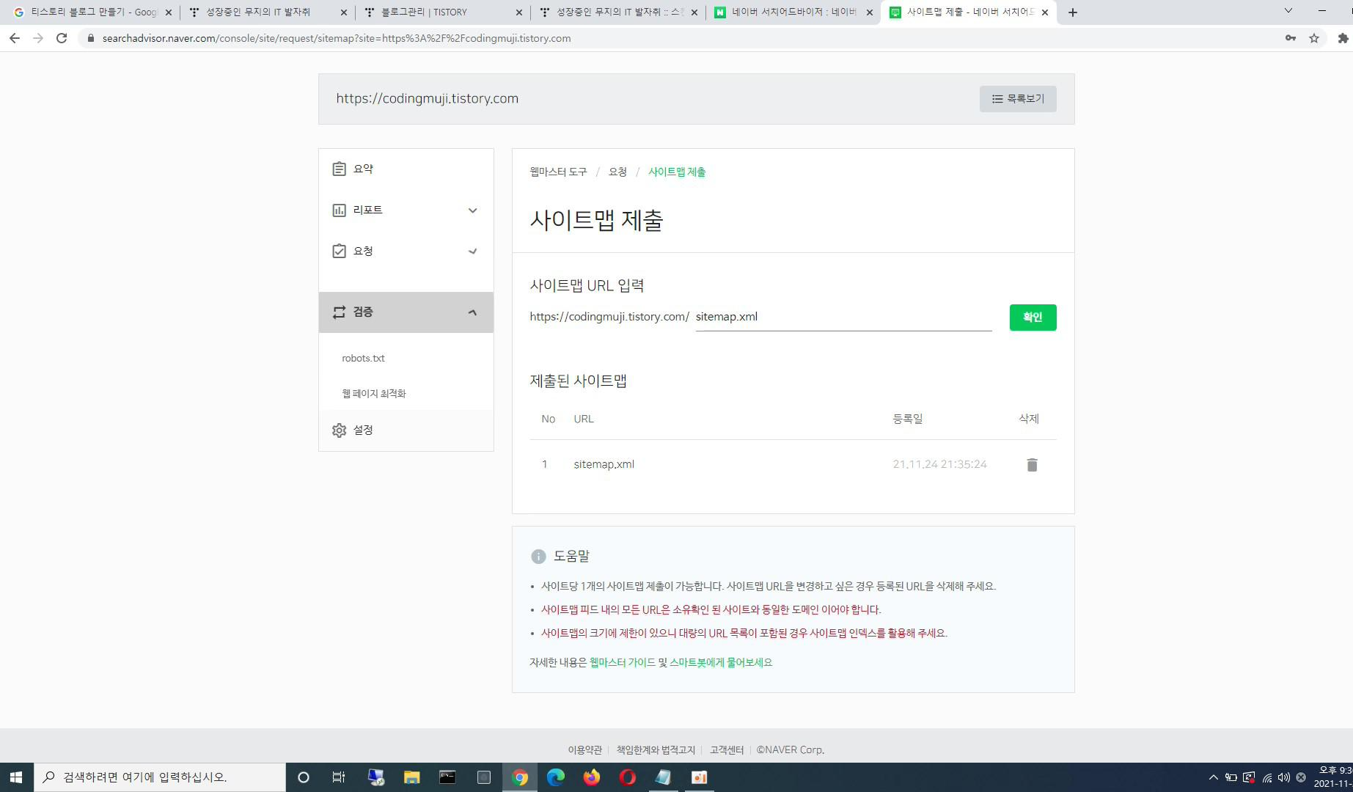The width and height of the screenshot is (1353, 792).
Task: Open Microsoft Edge from the taskbar
Action: click(556, 777)
